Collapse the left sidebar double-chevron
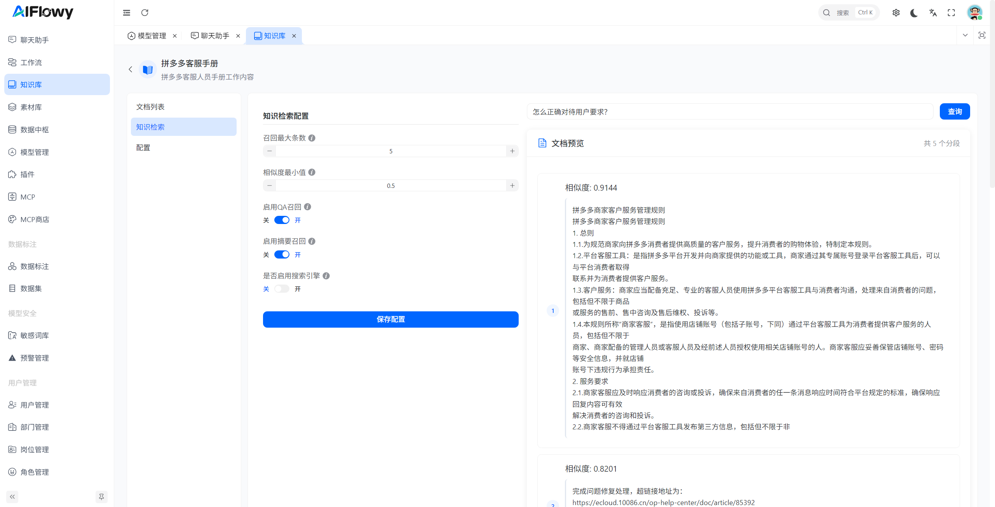This screenshot has height=507, width=995. (12, 497)
